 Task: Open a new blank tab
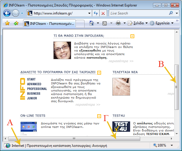click(80, 24)
